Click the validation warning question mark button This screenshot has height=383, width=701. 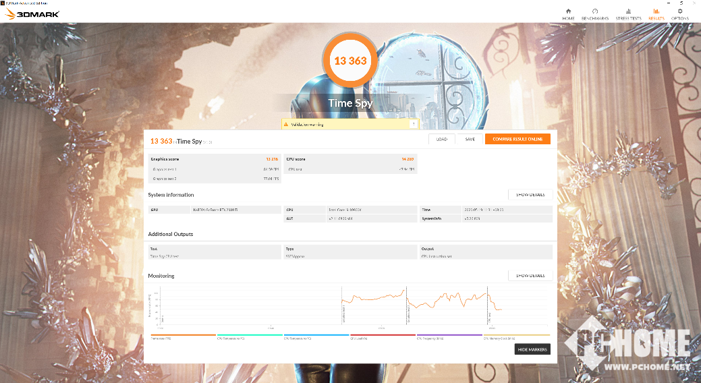click(414, 124)
